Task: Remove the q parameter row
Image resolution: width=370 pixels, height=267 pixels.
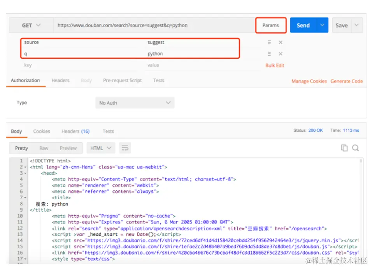Action: (x=281, y=54)
